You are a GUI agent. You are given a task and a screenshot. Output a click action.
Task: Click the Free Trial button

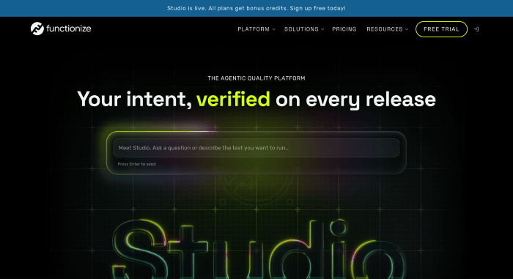click(x=441, y=29)
